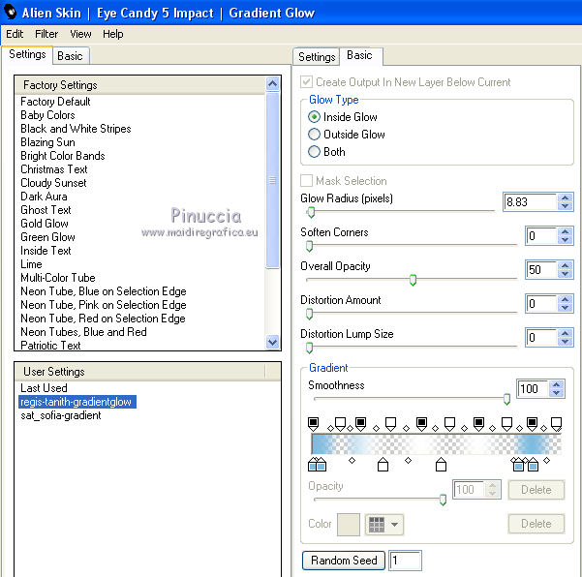The image size is (582, 577).
Task: Open the Edit menu
Action: point(15,34)
